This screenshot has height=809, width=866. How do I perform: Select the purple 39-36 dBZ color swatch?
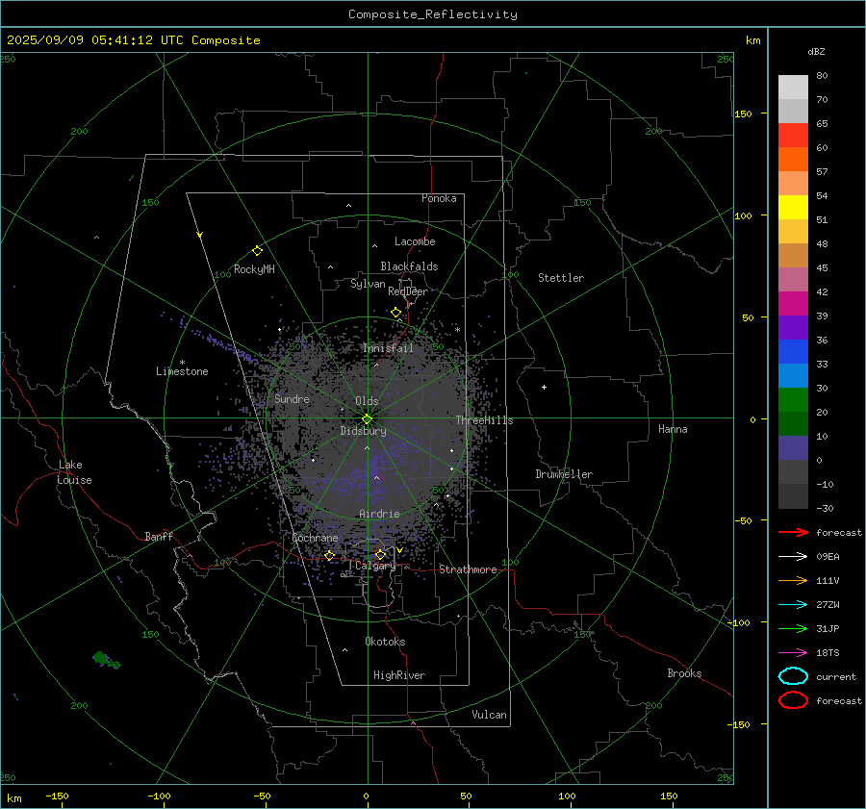[793, 327]
